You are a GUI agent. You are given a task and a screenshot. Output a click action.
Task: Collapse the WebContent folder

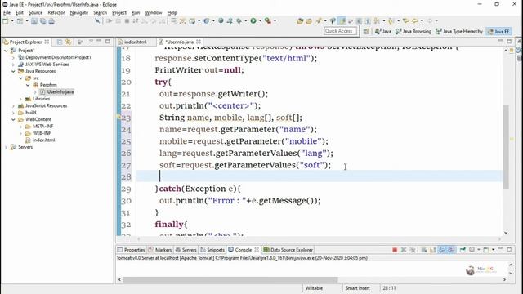pos(13,119)
